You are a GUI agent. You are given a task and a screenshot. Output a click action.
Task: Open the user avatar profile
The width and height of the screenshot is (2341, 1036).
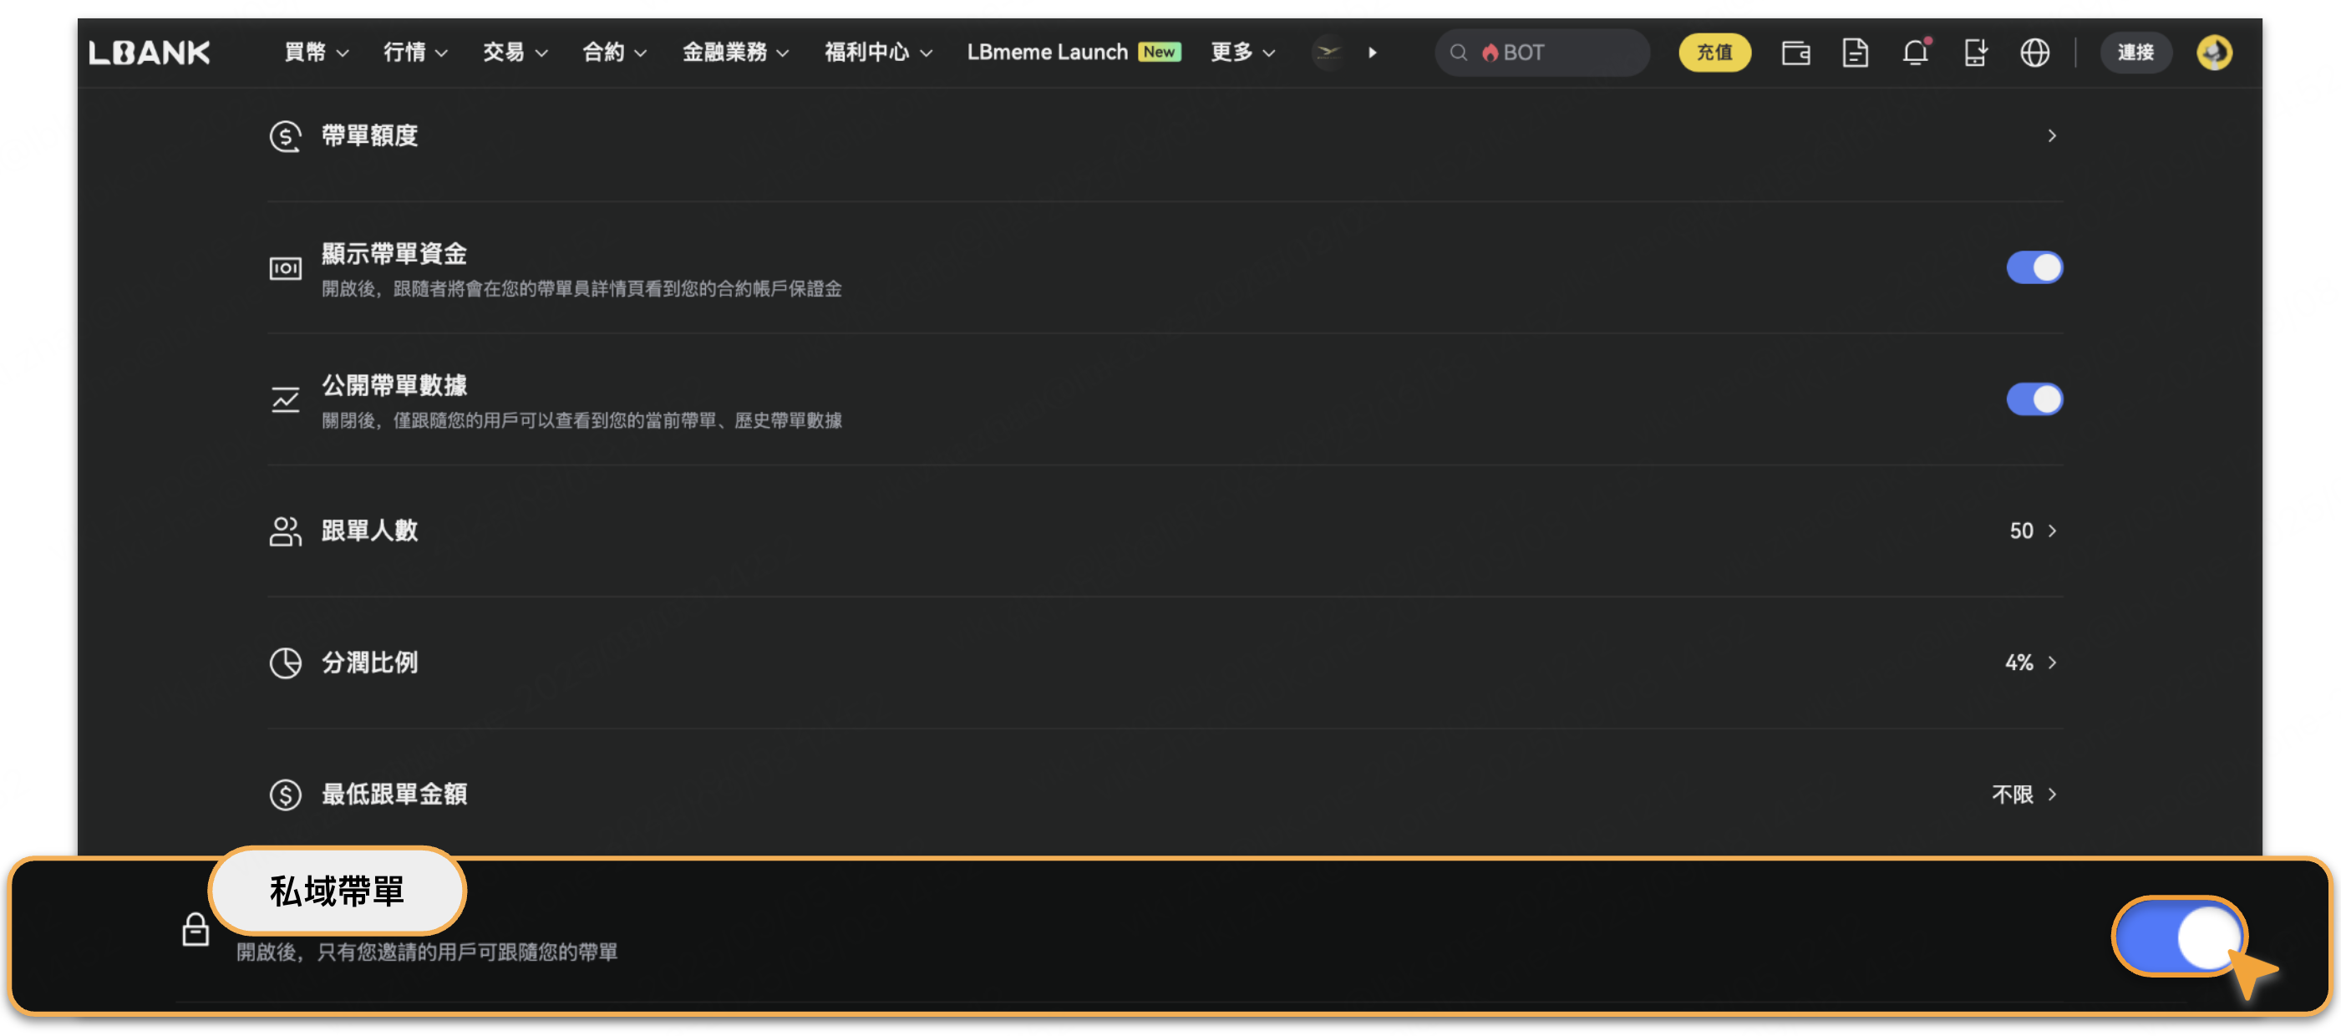coord(2214,53)
